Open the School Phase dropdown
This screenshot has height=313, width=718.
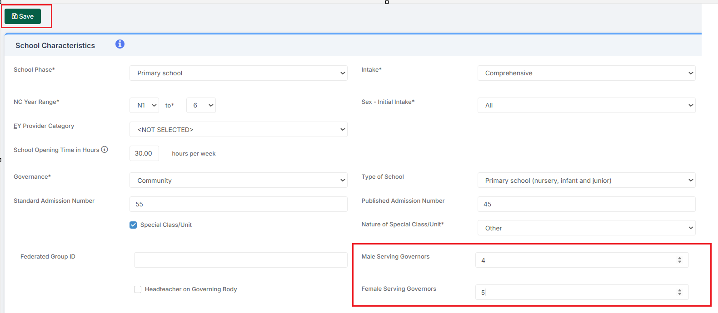pyautogui.click(x=238, y=73)
